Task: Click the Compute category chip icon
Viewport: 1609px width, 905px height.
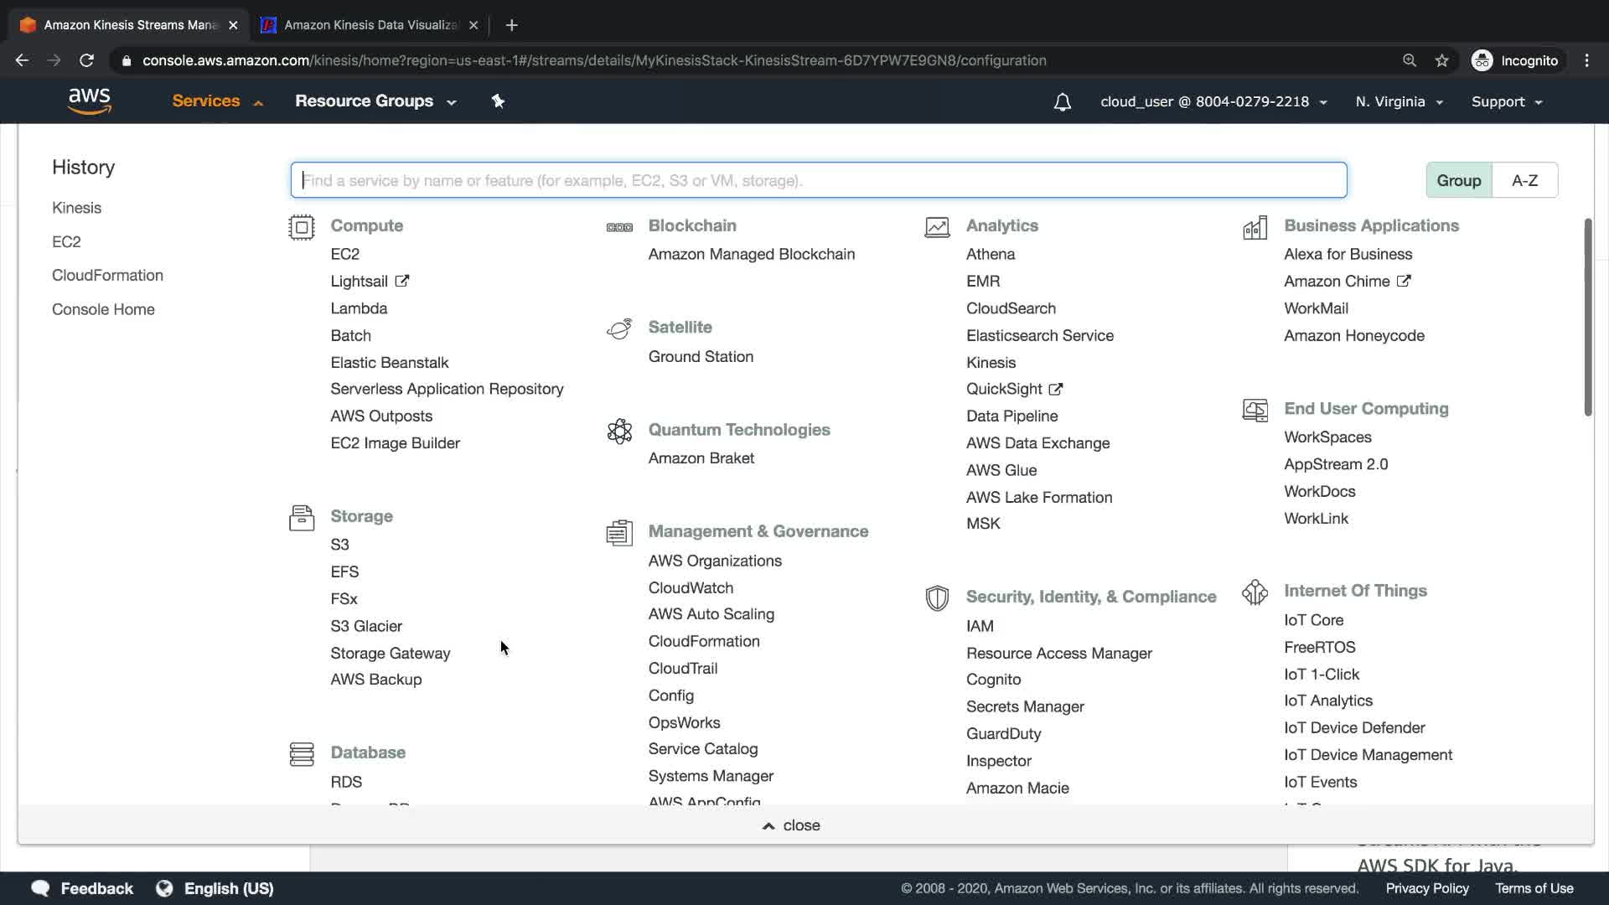Action: click(302, 227)
